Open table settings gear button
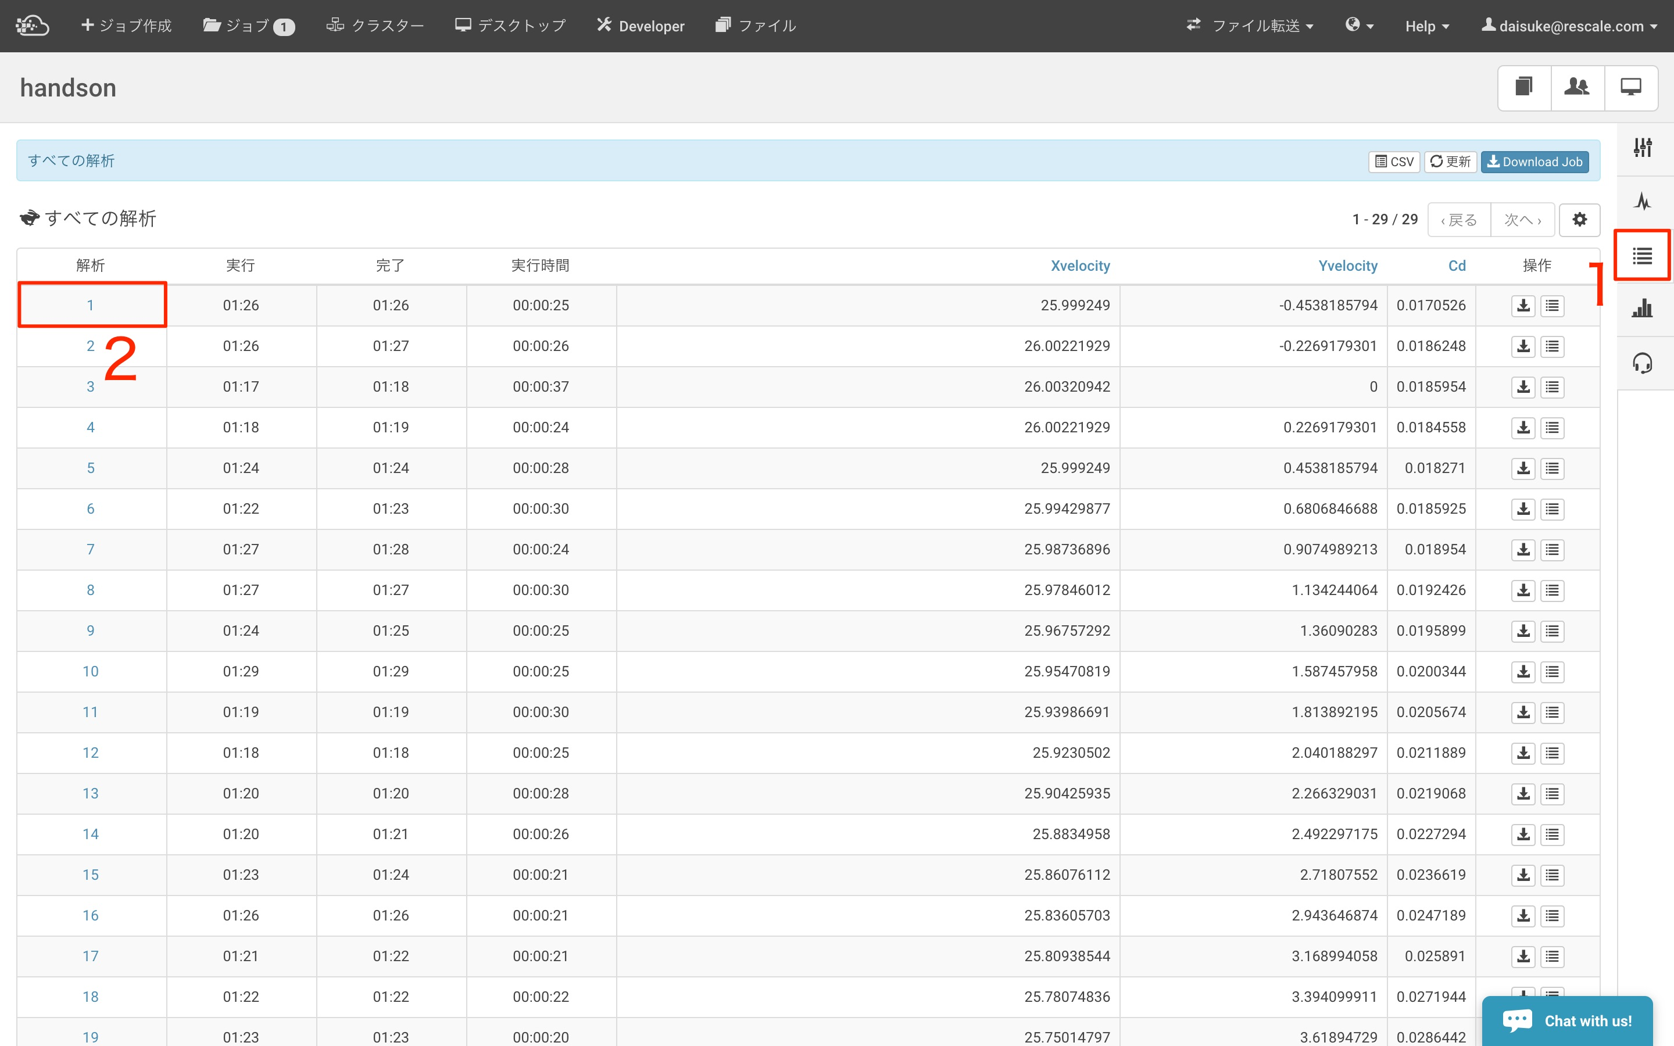 point(1579,219)
